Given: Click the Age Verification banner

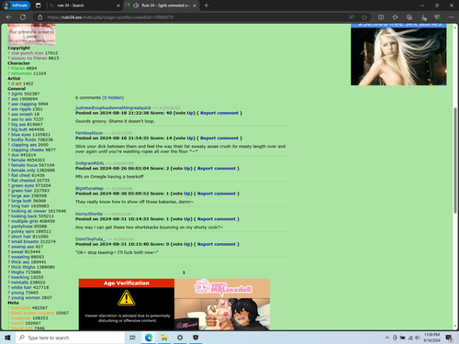Looking at the screenshot, I should 127,305.
